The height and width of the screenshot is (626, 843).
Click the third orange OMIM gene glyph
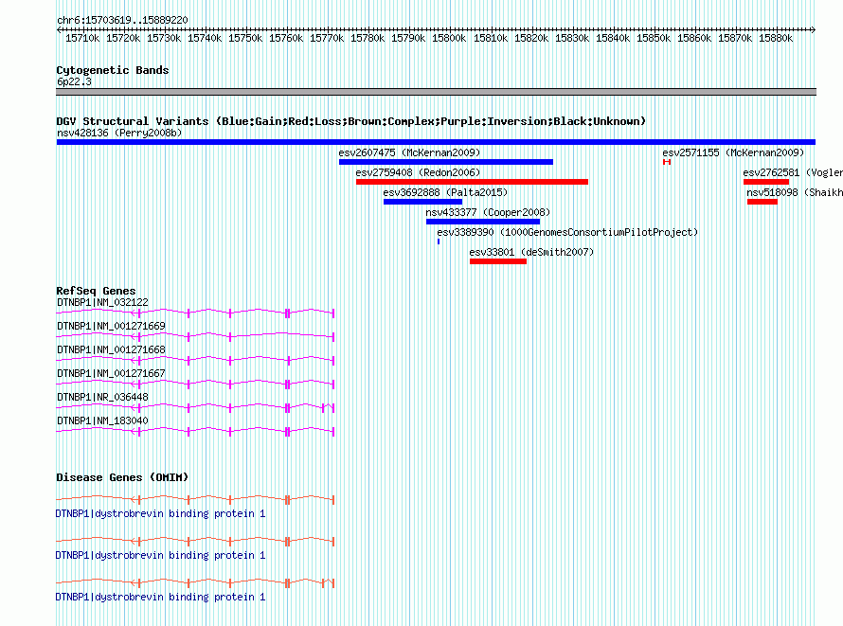195,582
